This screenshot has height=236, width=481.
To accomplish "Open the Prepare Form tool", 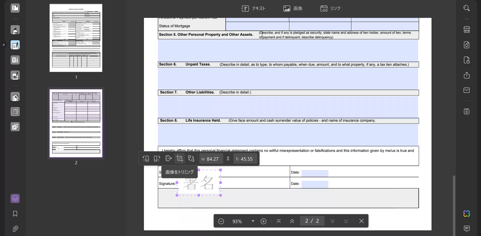I will [x=15, y=60].
